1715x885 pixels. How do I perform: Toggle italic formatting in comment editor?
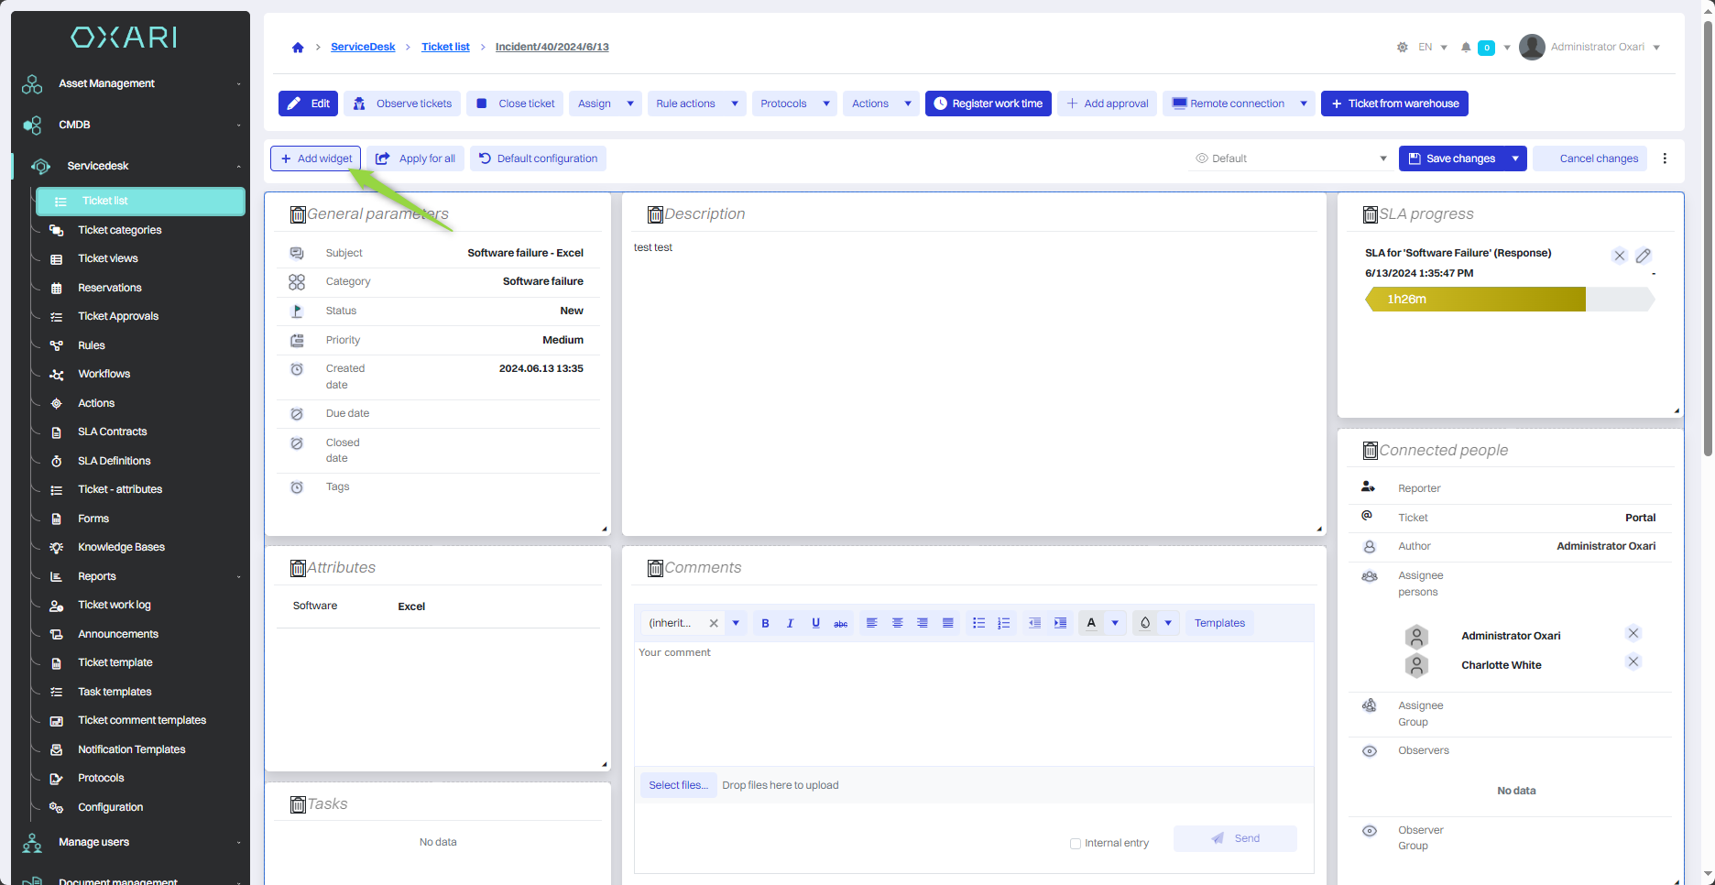coord(790,623)
